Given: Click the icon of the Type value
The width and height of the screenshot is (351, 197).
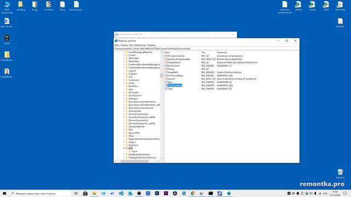Looking at the screenshot, I should click(x=166, y=89).
